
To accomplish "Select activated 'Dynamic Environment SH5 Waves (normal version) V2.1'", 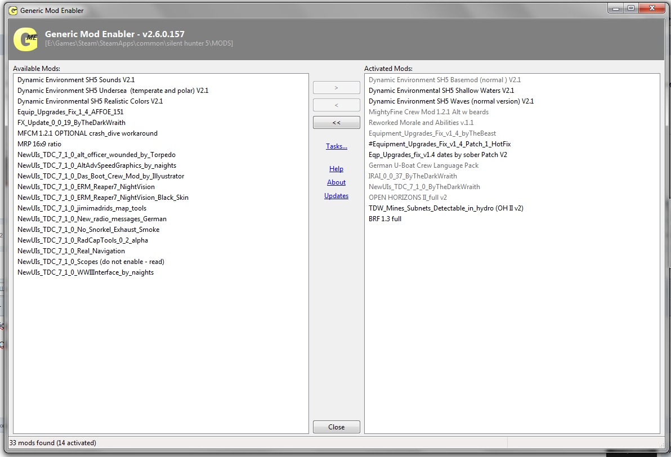I will pos(451,101).
